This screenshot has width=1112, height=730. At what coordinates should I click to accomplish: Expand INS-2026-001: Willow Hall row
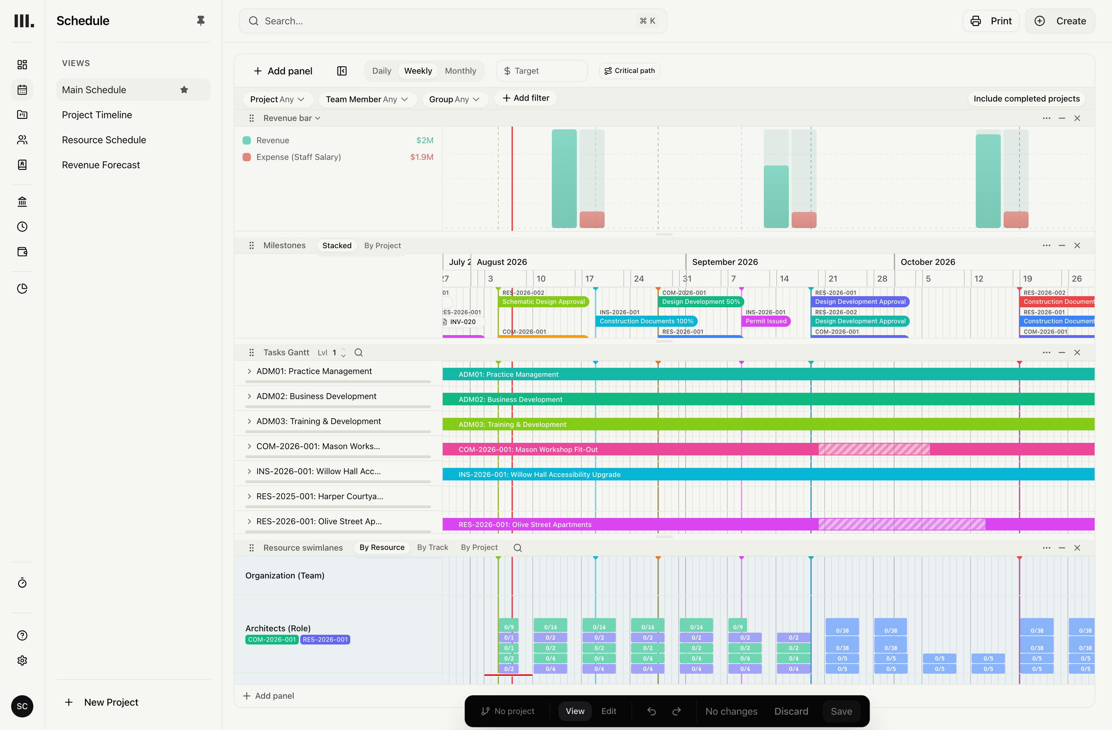(249, 471)
